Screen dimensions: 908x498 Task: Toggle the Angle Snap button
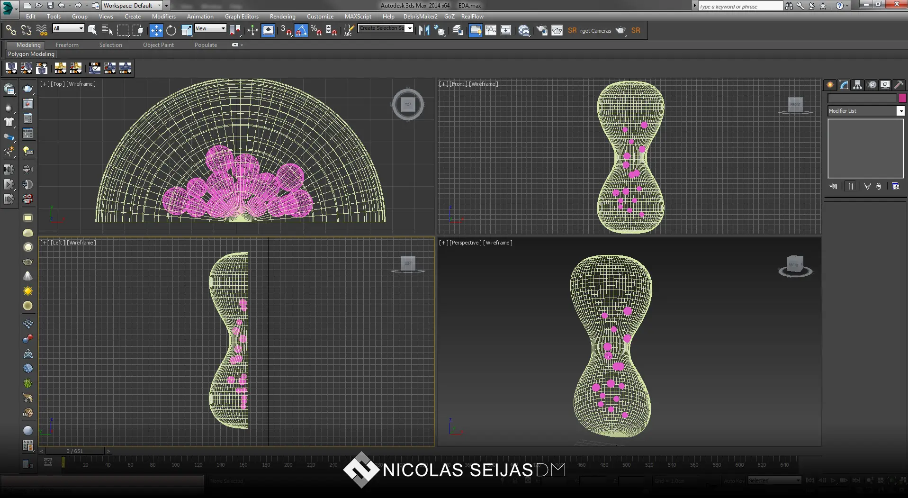point(301,30)
